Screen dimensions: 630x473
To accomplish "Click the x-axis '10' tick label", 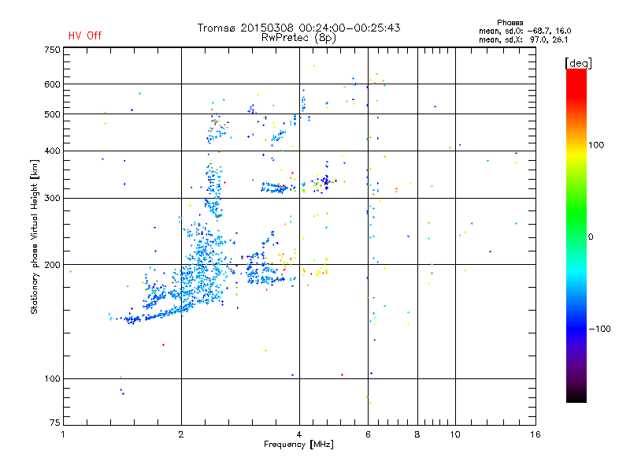I will 455,434.
